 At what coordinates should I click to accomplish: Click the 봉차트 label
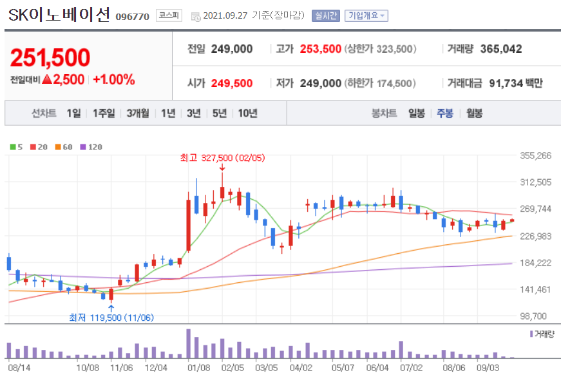(385, 113)
